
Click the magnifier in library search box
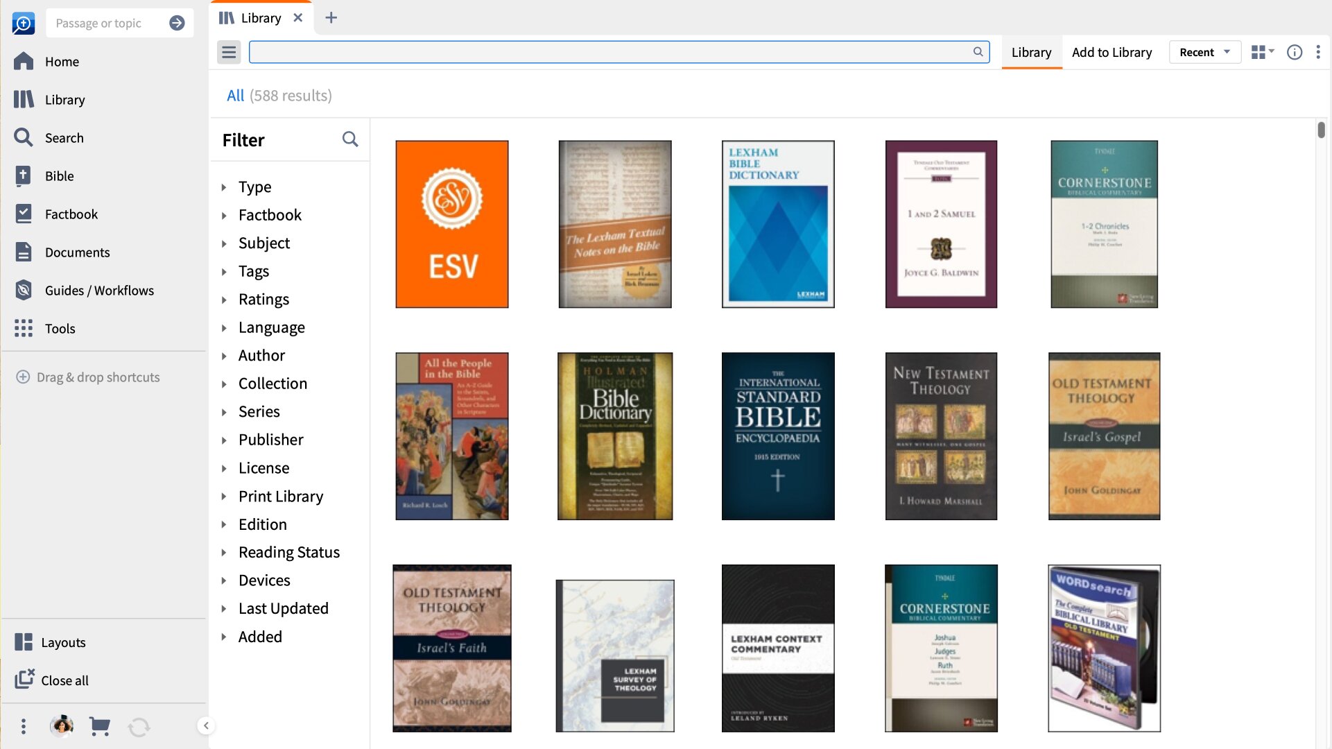coord(978,51)
